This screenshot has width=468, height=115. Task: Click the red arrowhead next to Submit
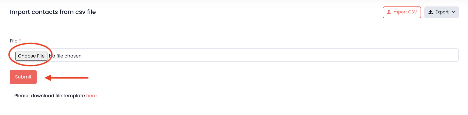[x=48, y=78]
